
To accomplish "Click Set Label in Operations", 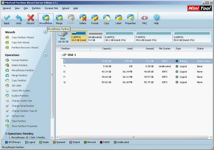I will point(16,86).
